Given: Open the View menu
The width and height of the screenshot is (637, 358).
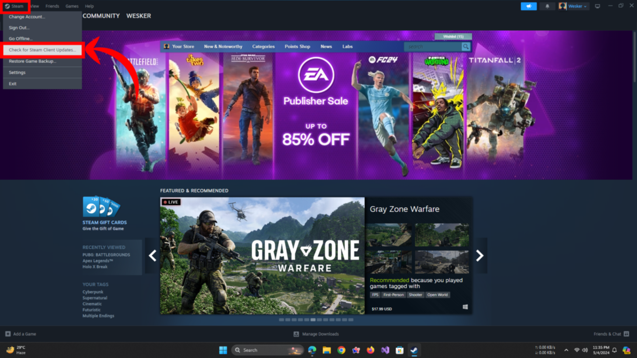Looking at the screenshot, I should 35,6.
